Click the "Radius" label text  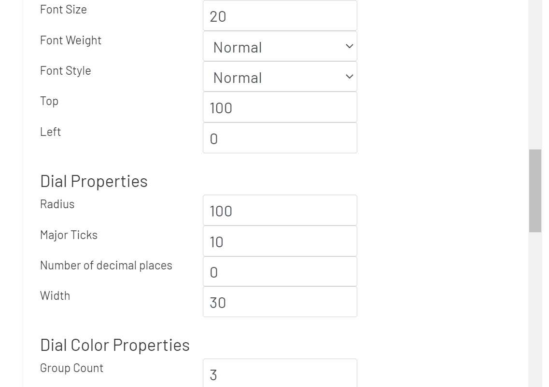57,204
